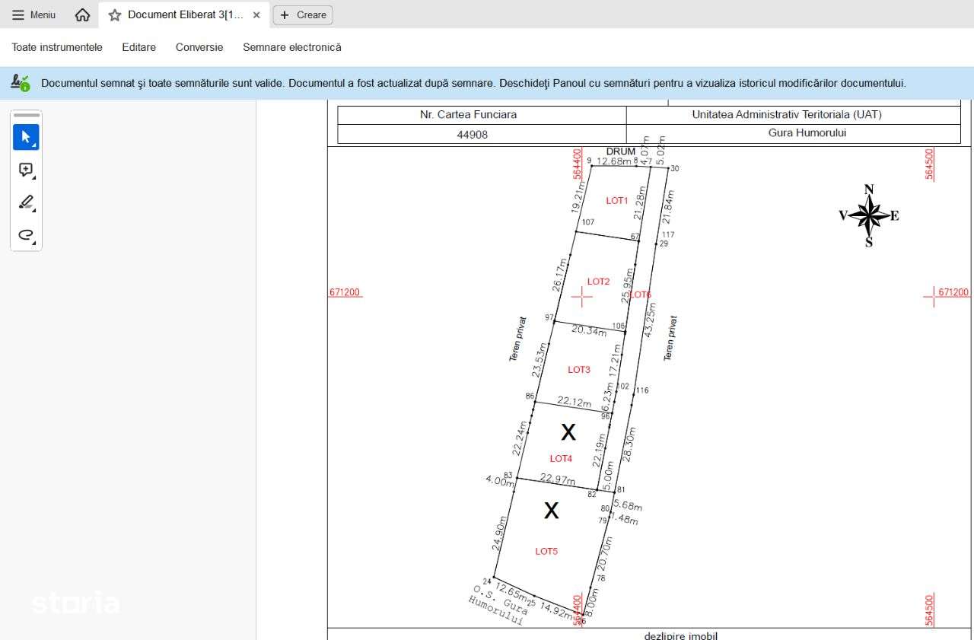Select the arrow selection tool
This screenshot has width=974, height=640.
point(26,138)
